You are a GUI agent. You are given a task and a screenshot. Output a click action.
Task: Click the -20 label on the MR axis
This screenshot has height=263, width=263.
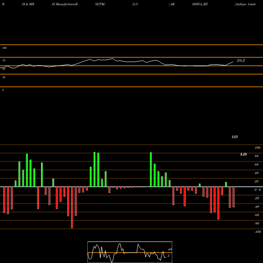click(257, 198)
